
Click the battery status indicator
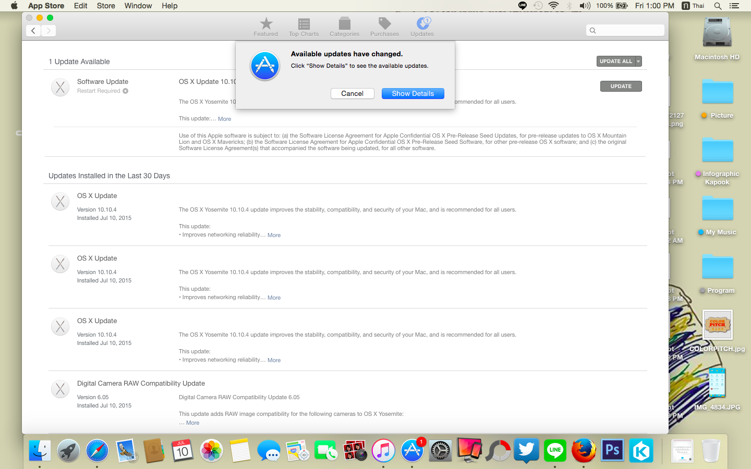click(x=612, y=6)
